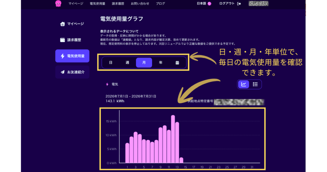Switch language with the 日本語 selector

pyautogui.click(x=204, y=4)
